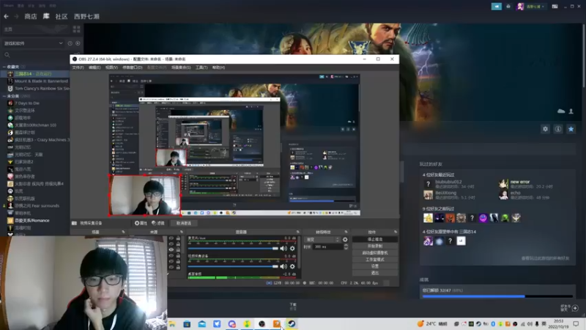Click the 取消激活 button in OBS
Screen dimensions: 586x330
[x=184, y=223]
